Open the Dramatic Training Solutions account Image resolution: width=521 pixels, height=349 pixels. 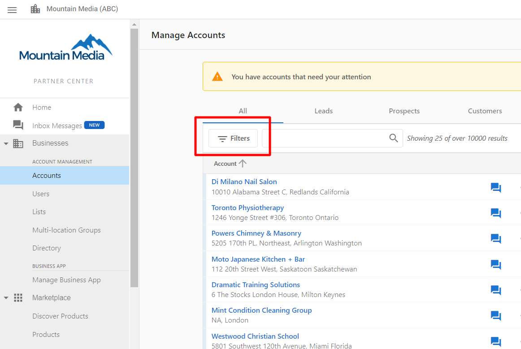pos(256,284)
